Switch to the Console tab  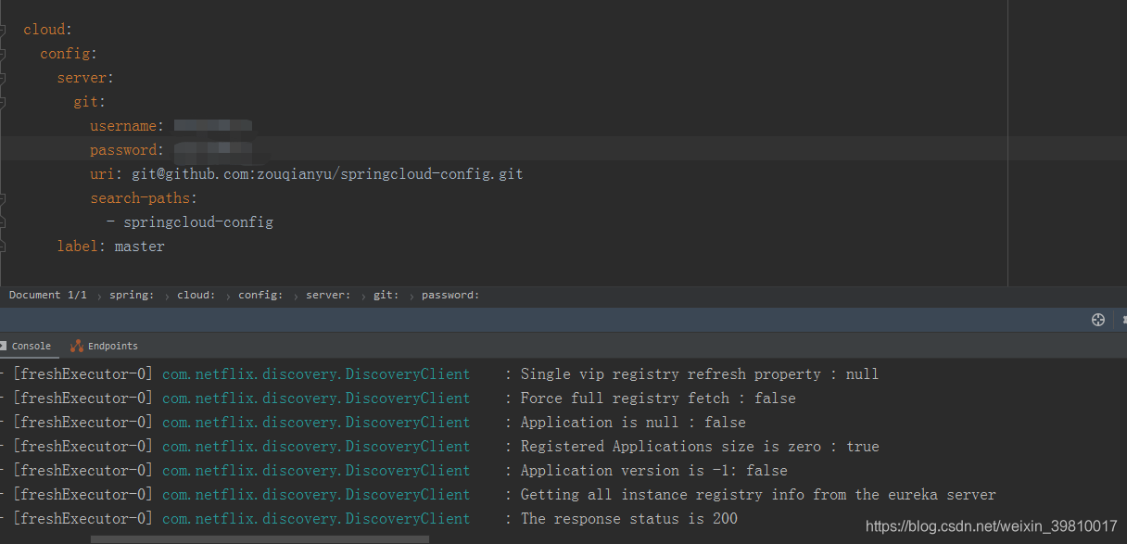coord(33,345)
